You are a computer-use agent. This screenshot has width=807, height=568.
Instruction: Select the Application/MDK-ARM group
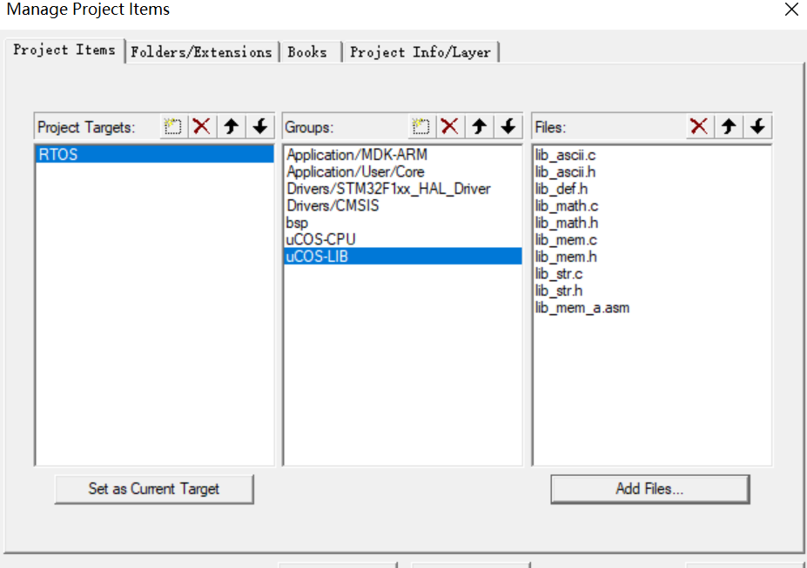point(402,155)
